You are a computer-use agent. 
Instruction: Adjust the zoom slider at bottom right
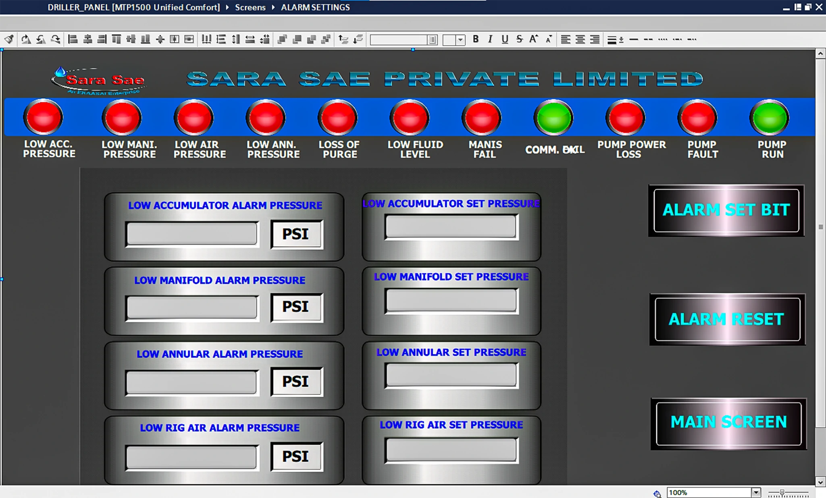782,492
